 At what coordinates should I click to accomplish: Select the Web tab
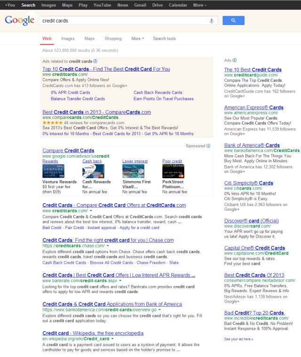point(47,39)
